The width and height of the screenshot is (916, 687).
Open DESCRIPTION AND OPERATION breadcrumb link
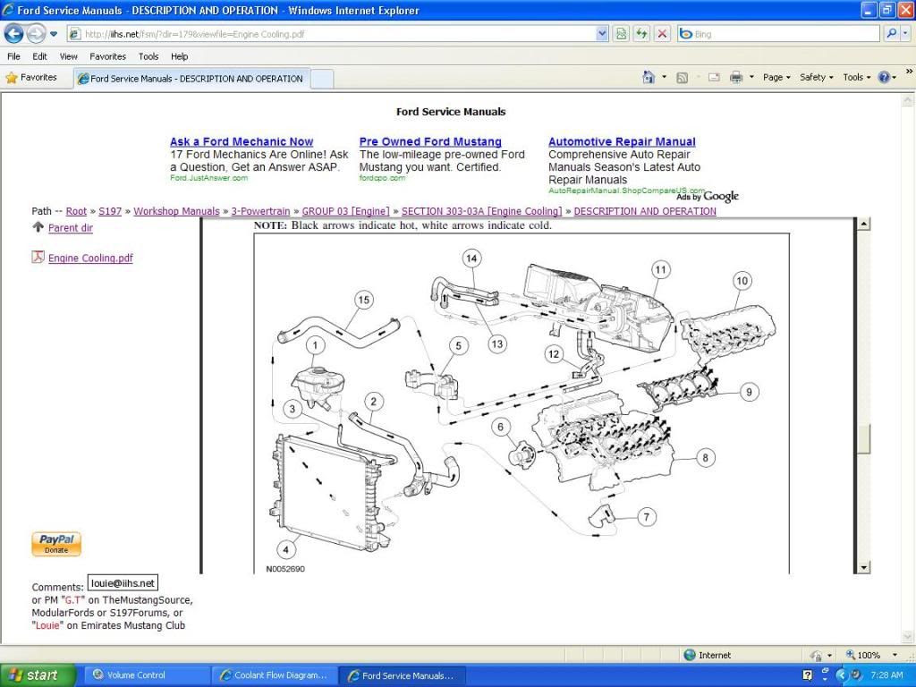tap(645, 211)
